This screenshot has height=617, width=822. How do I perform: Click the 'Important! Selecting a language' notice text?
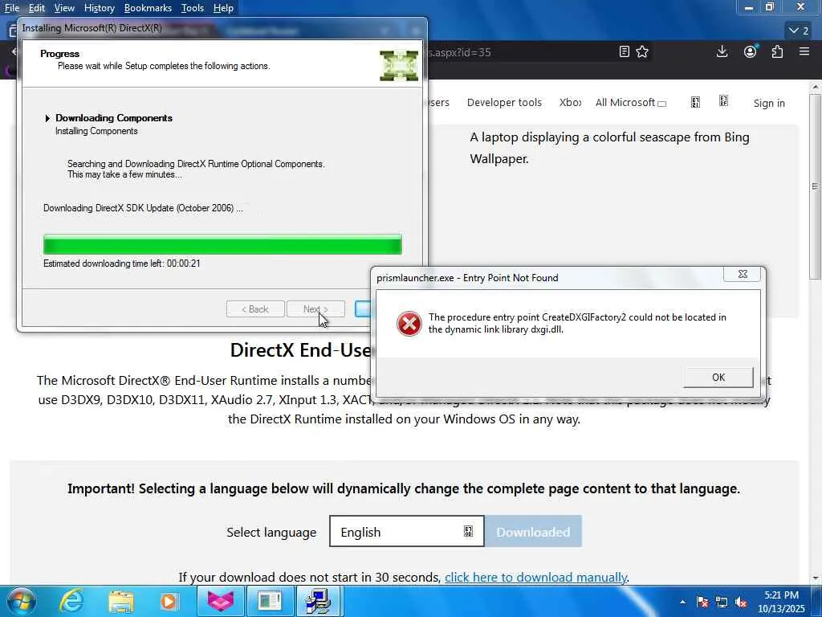(404, 488)
